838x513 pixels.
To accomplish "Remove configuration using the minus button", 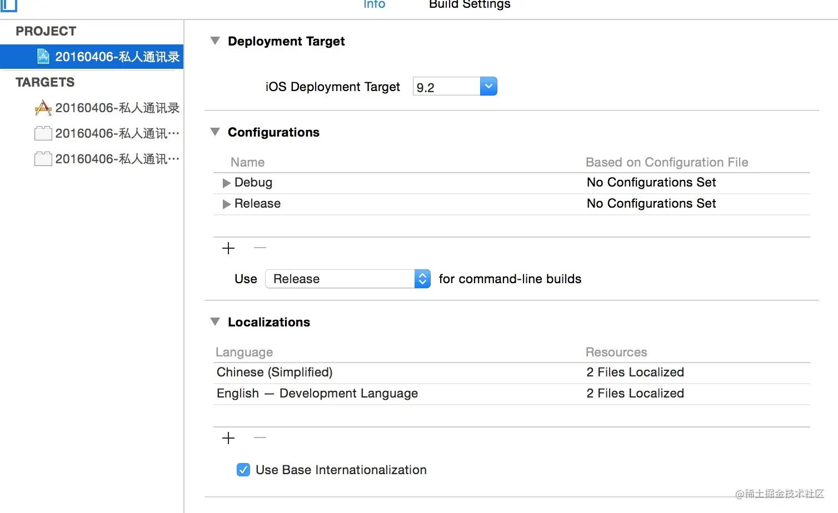I will point(260,248).
